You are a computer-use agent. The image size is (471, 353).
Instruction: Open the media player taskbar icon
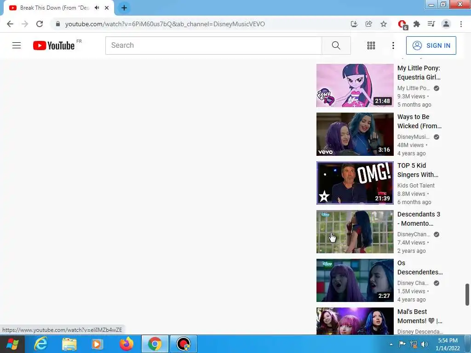coord(97,344)
